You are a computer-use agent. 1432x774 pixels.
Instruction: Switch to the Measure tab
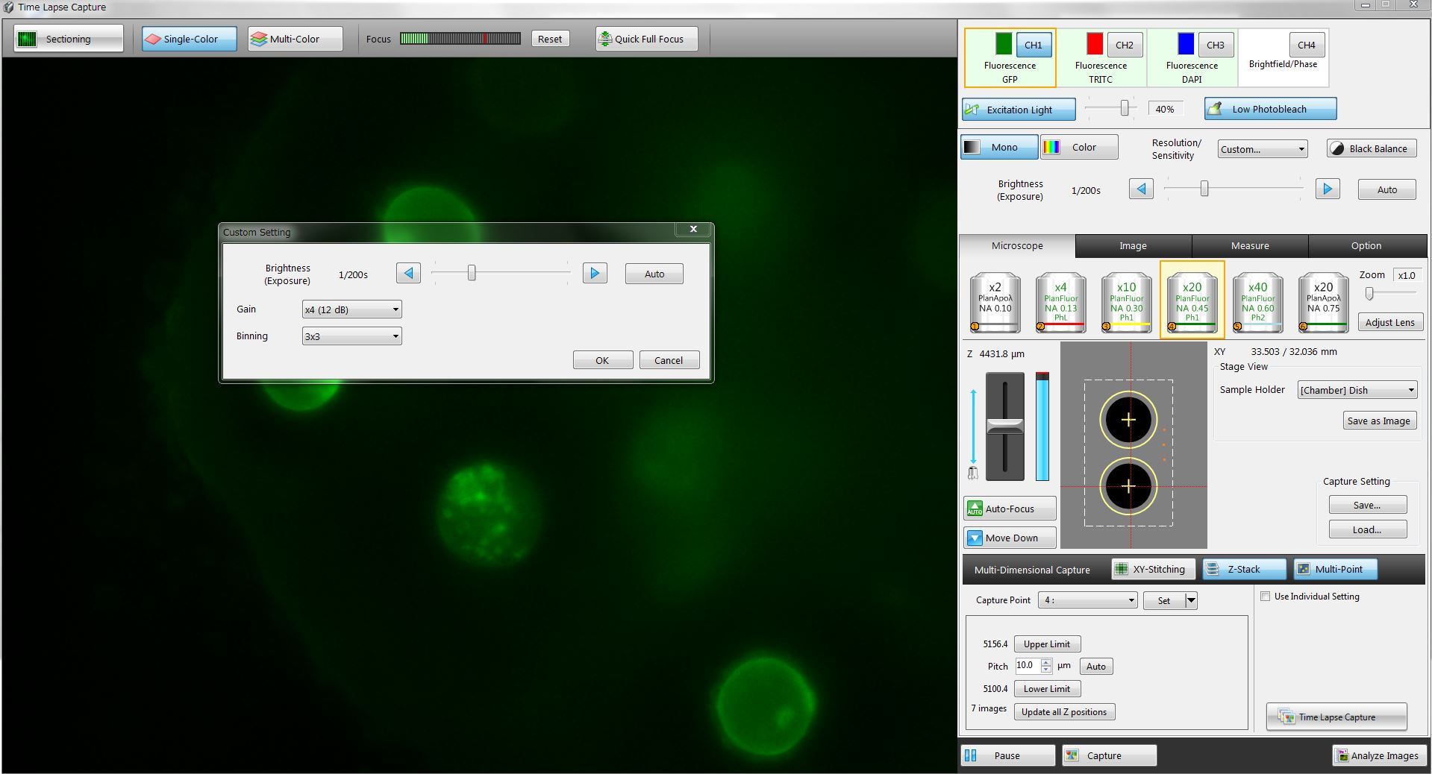(x=1249, y=245)
